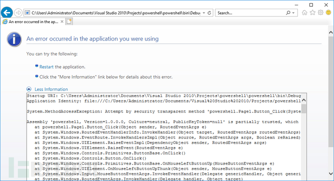Click the 'RoutedEventHandlerInfo.InvokeHandler' stack line
The image size is (334, 181).
pos(167,132)
